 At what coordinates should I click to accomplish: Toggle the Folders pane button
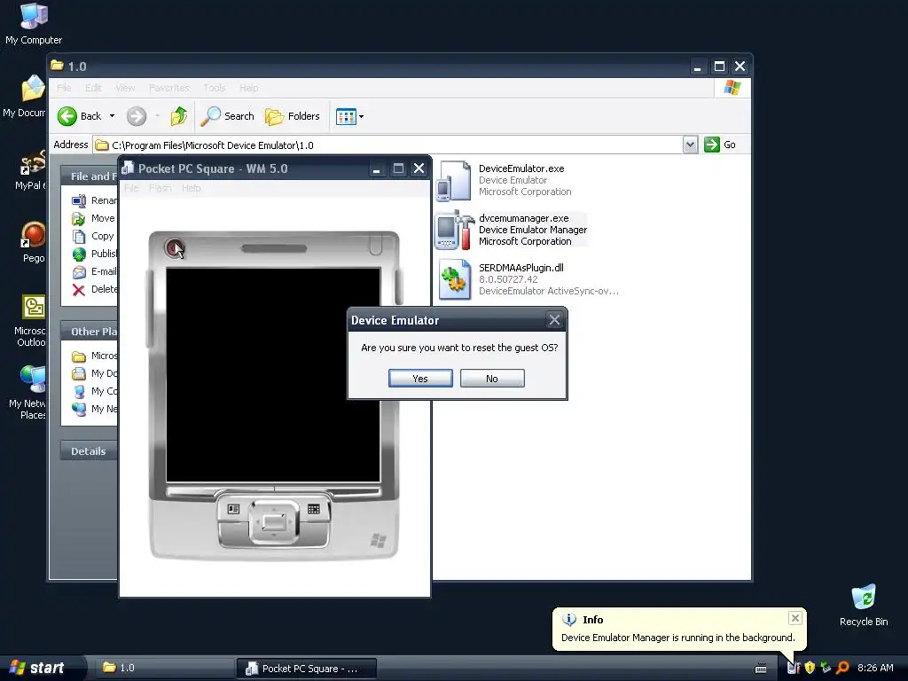(293, 116)
